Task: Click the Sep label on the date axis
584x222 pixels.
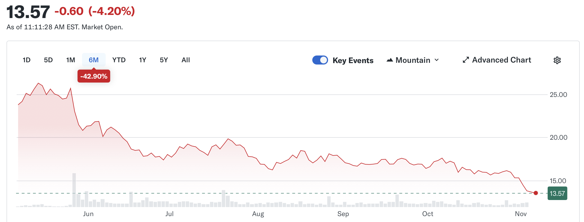Action: [343, 214]
